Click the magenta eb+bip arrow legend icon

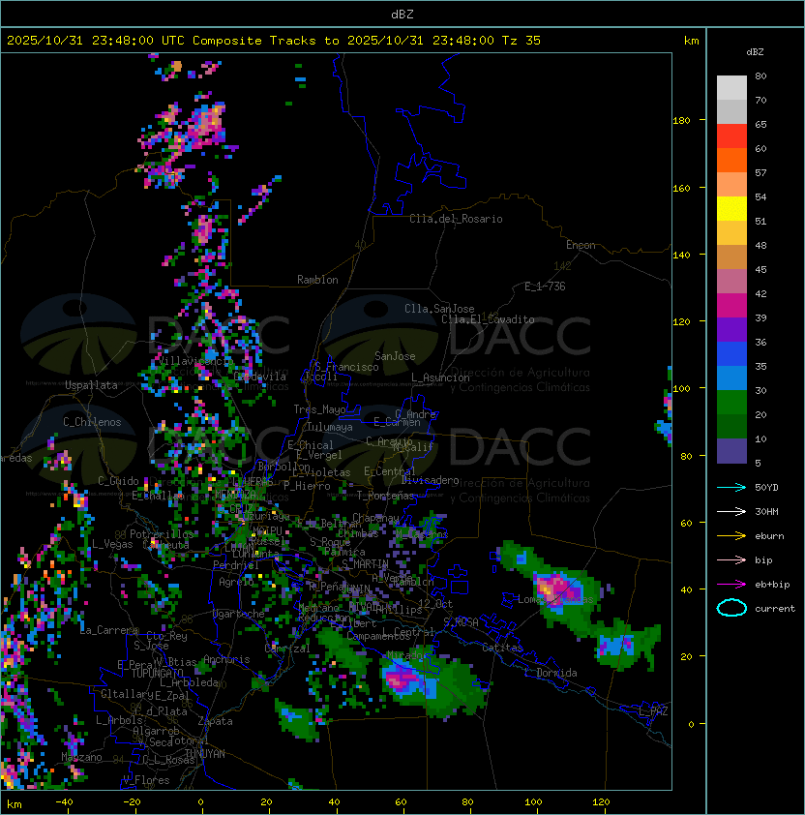(731, 585)
